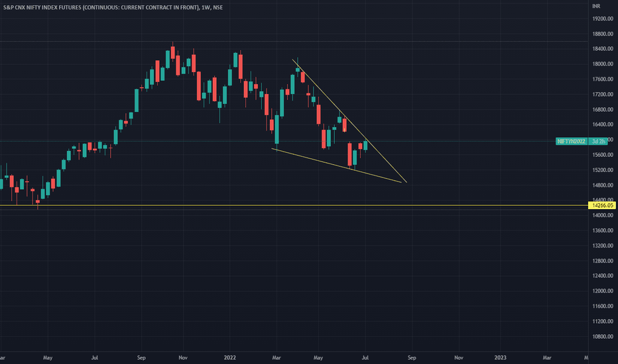Image resolution: width=618 pixels, height=364 pixels.
Task: Select the yellow horizontal support line
Action: click(294, 205)
